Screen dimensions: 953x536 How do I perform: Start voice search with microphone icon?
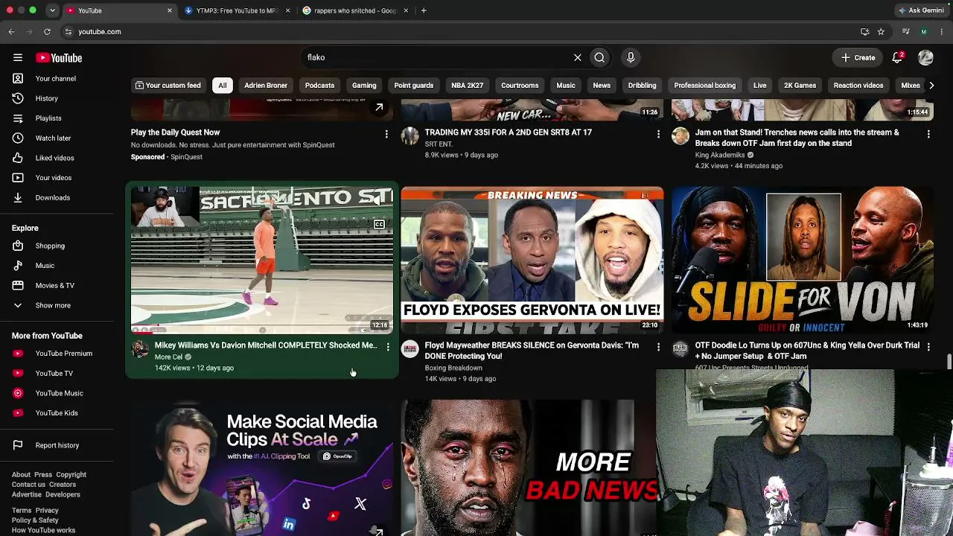click(631, 57)
